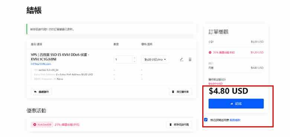Increase quantity with the stepper up arrow

pyautogui.click(x=135, y=58)
